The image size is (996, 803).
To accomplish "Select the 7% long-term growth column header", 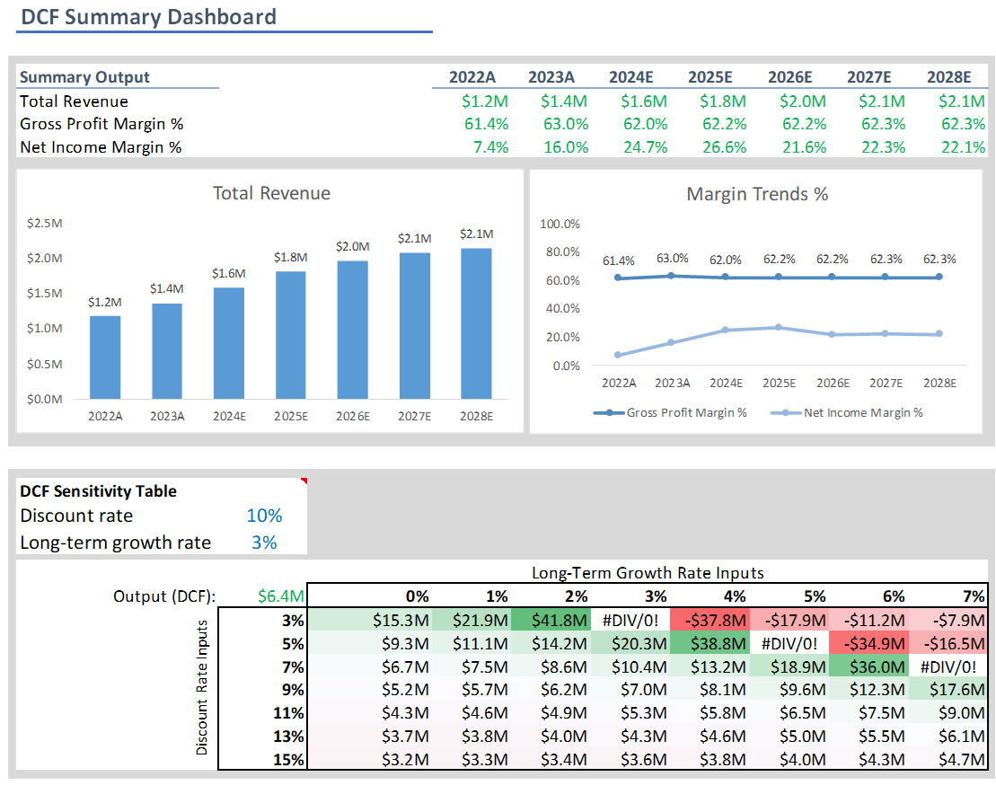I will [973, 596].
